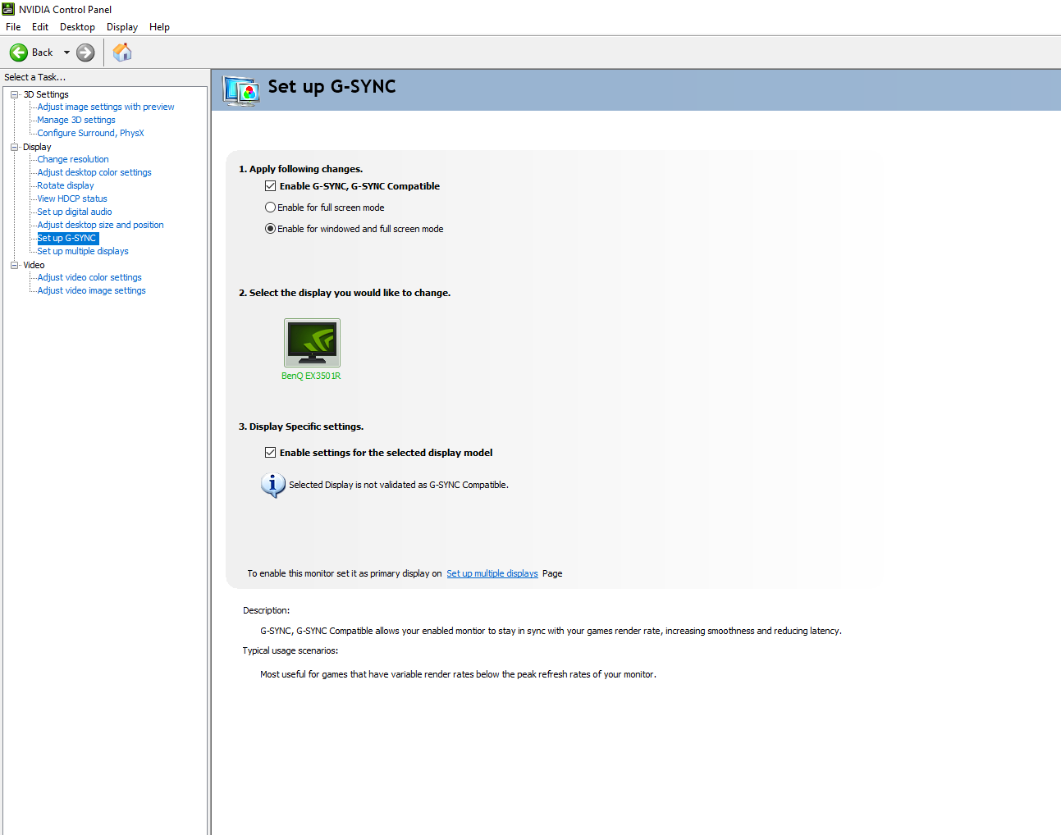Viewport: 1061px width, 835px height.
Task: Toggle Enable settings for selected display model
Action: [270, 453]
